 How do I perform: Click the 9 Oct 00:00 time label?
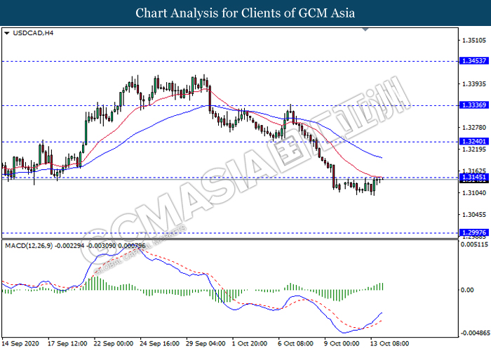[342, 344]
